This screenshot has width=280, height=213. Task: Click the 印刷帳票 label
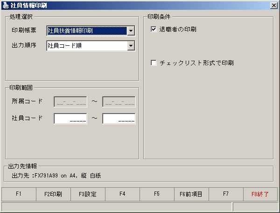point(24,30)
